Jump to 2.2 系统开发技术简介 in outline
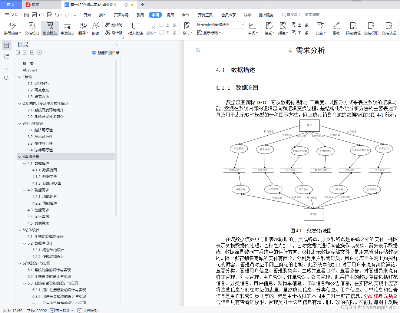 pos(45,117)
